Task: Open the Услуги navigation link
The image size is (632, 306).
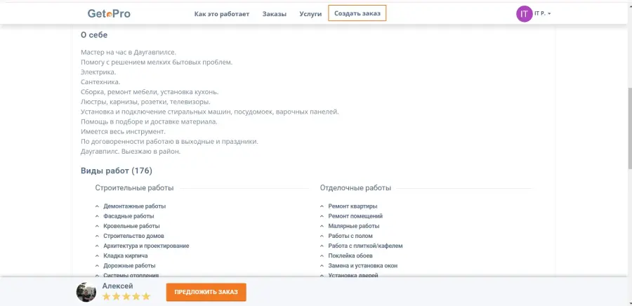Action: click(x=310, y=14)
